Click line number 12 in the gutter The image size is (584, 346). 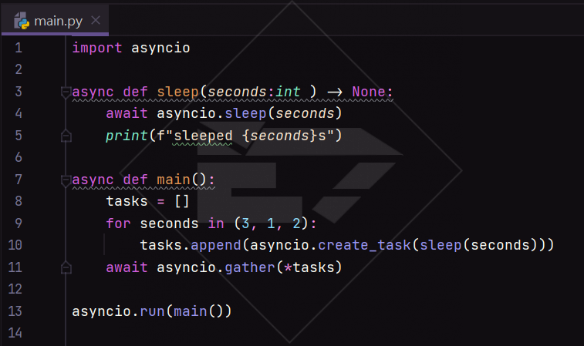(x=15, y=289)
